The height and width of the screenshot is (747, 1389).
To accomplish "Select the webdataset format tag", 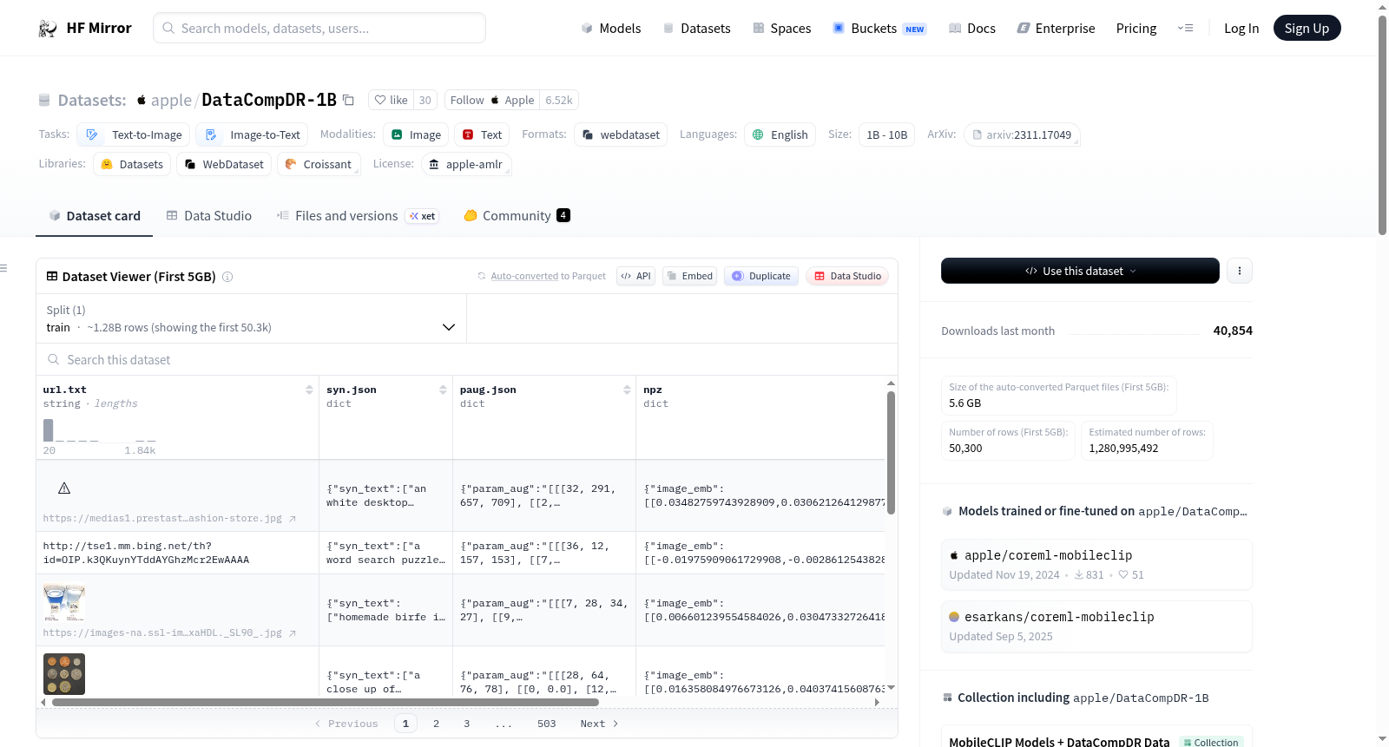I will (x=621, y=135).
